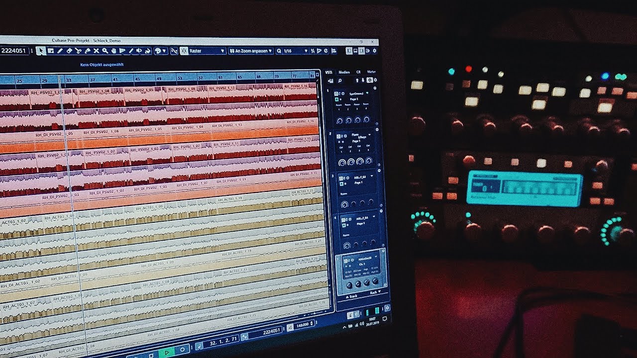This screenshot has height=358, width=637.
Task: Select the Mute X tool
Action: tap(96, 51)
